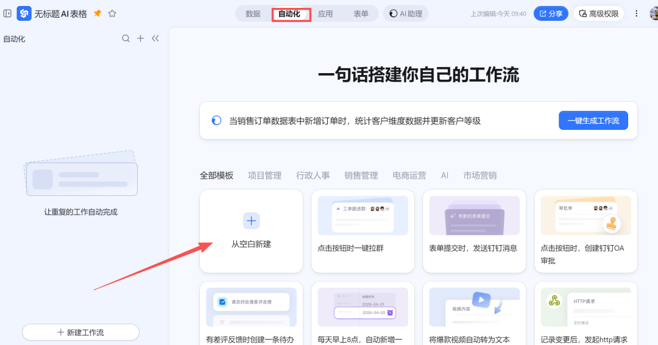Open 表单提交时，发送钉钉消息 template
The width and height of the screenshot is (658, 345).
(x=474, y=231)
